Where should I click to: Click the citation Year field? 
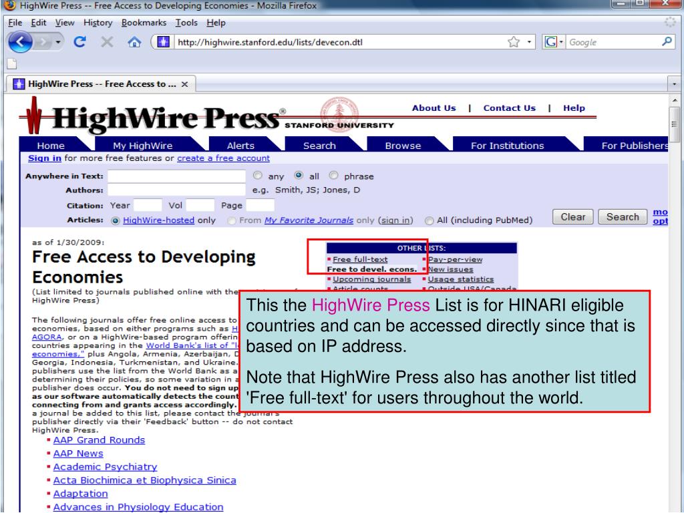[148, 206]
